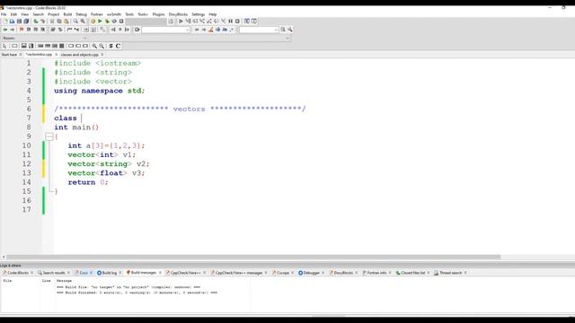
Task: Click the 'return 0;' code line
Action: (88, 182)
